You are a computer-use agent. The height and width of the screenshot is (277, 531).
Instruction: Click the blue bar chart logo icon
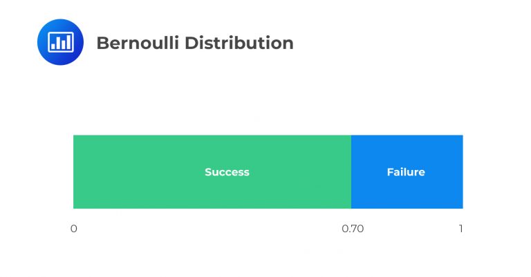(x=59, y=42)
